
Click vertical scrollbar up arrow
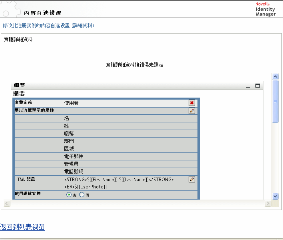[275, 77]
